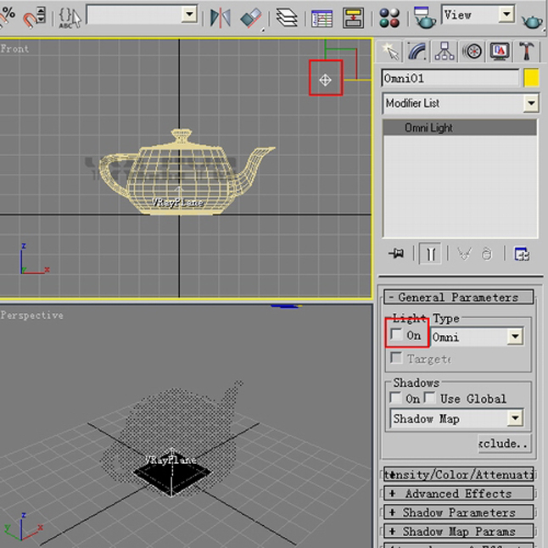This screenshot has width=548, height=548.
Task: Open the yellow object color swatch
Action: point(531,78)
